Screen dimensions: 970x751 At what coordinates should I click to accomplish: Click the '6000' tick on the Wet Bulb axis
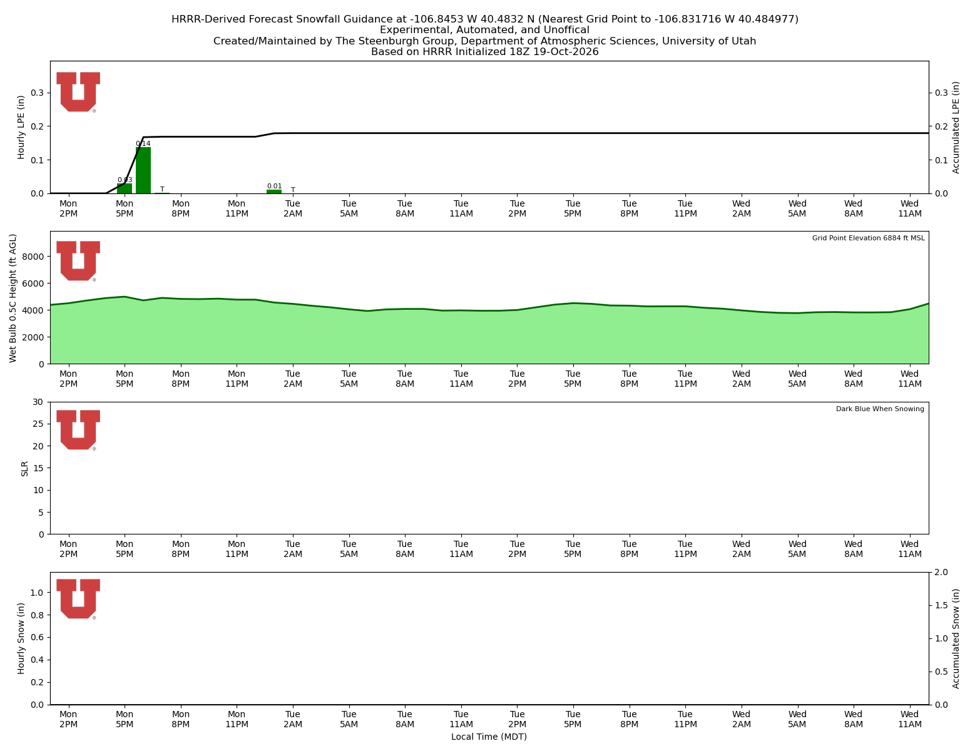(x=34, y=284)
